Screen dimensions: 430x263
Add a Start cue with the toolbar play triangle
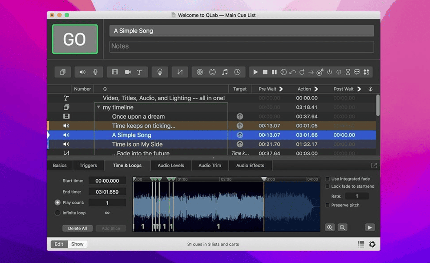[255, 72]
